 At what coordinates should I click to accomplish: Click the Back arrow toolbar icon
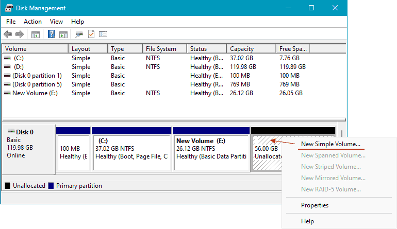(8, 34)
